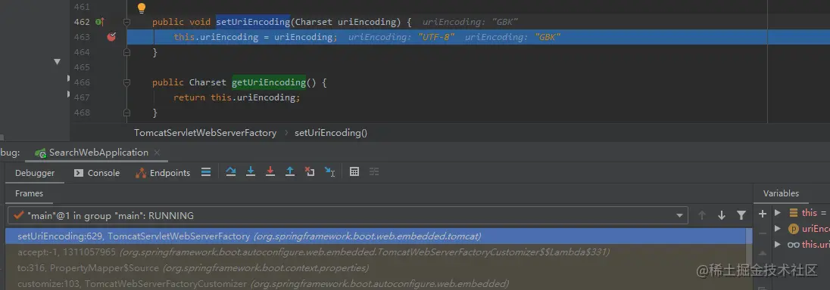This screenshot has width=830, height=290.
Task: Click the Trace Current Stream Chain icon
Action: click(x=374, y=171)
